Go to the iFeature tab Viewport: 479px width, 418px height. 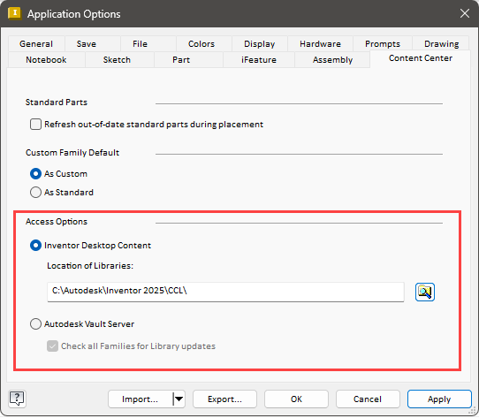point(259,59)
